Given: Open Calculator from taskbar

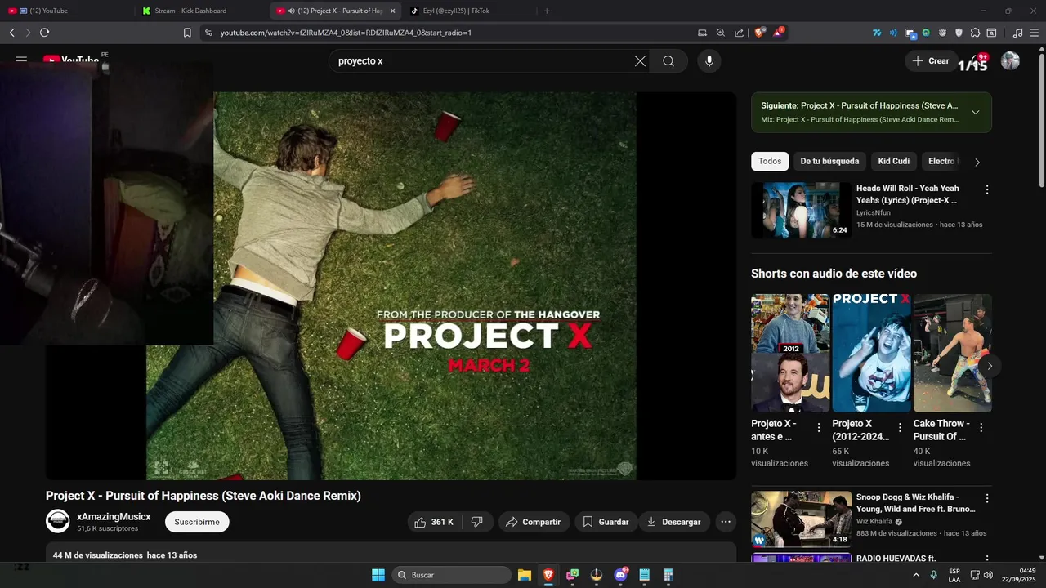Looking at the screenshot, I should (x=668, y=575).
